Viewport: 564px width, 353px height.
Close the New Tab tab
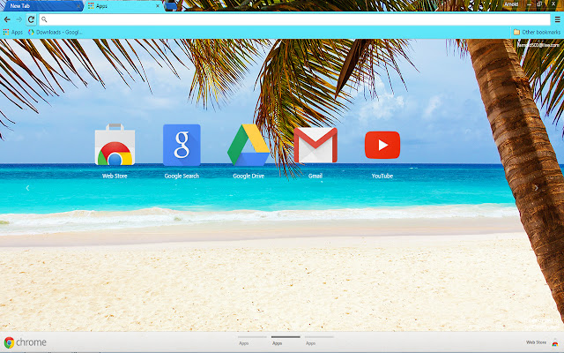click(78, 6)
